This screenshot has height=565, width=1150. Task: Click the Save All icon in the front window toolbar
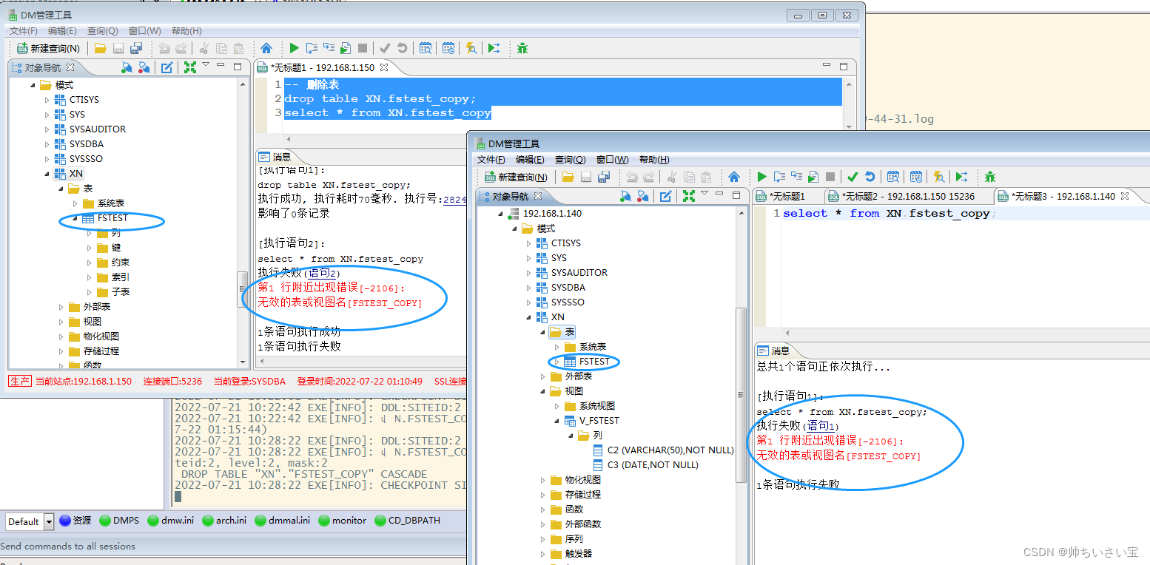[x=603, y=177]
